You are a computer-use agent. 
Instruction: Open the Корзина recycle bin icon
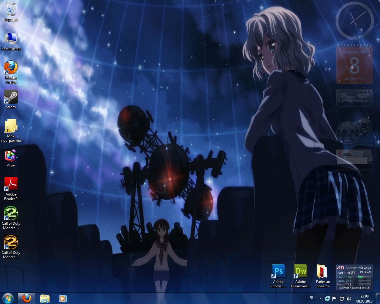click(x=11, y=10)
